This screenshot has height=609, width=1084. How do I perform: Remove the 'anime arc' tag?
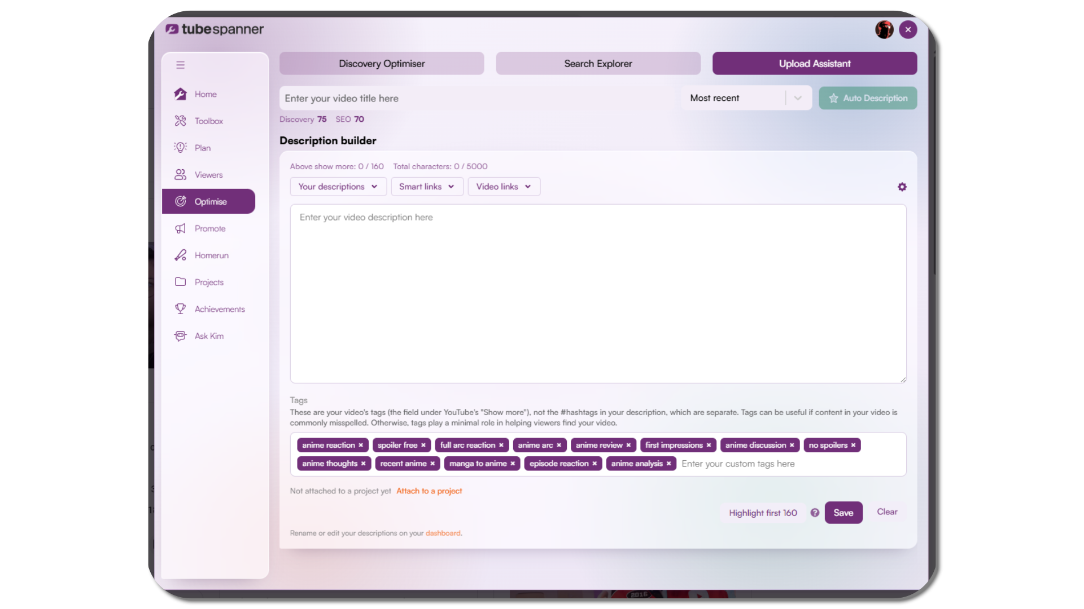pos(559,445)
